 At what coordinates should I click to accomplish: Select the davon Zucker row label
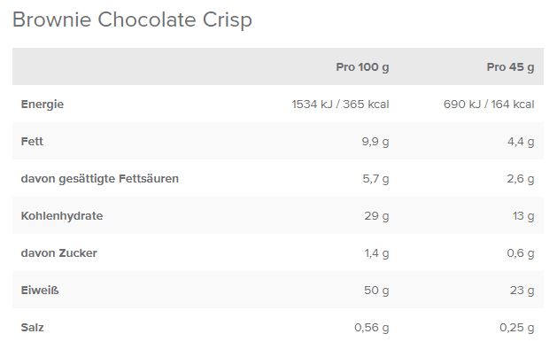(x=59, y=252)
